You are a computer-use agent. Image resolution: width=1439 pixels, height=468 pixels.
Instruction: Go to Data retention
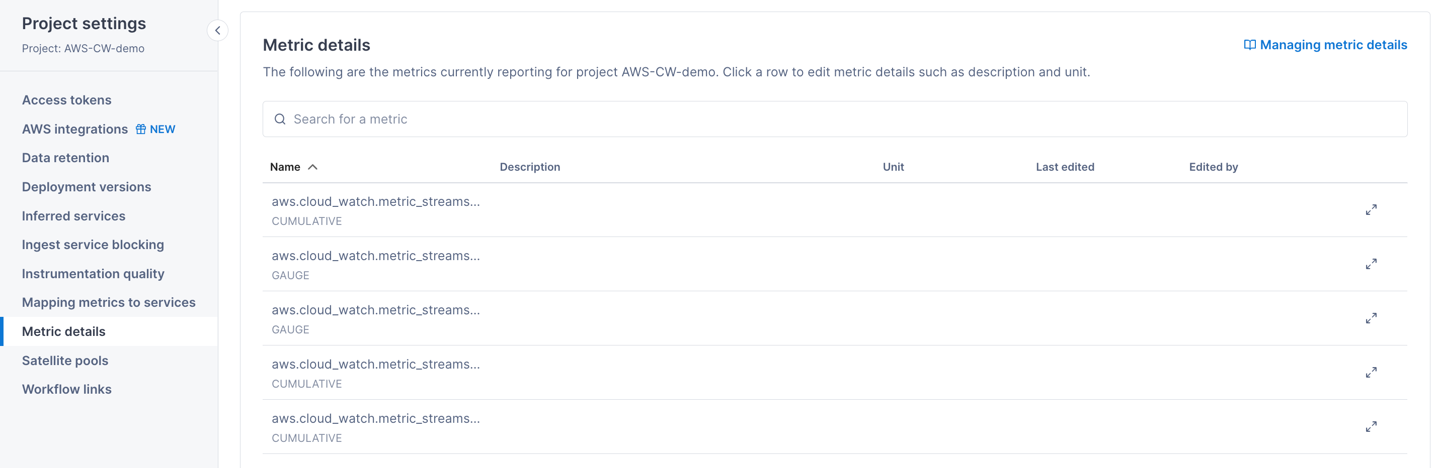click(x=65, y=158)
